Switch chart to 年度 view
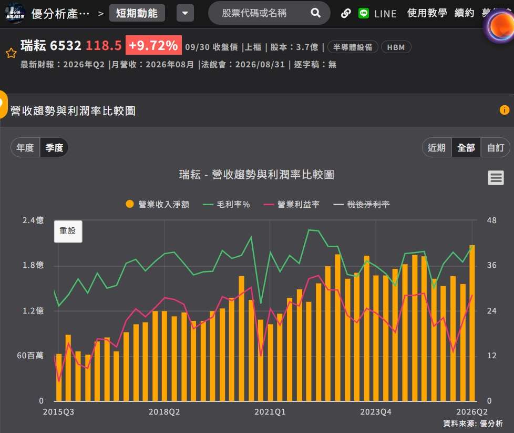This screenshot has width=514, height=433. point(25,147)
